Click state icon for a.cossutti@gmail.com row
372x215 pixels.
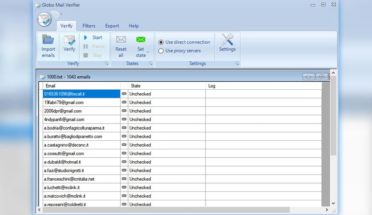click(x=124, y=153)
